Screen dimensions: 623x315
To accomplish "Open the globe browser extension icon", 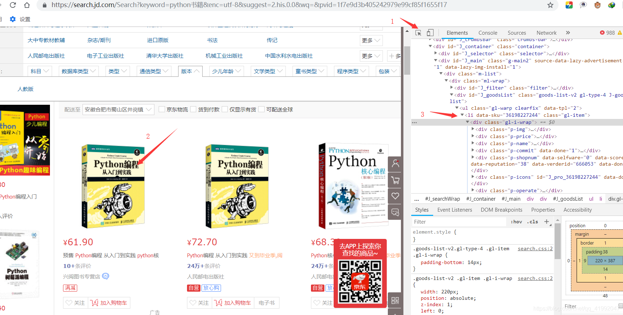I will pyautogui.click(x=612, y=5).
